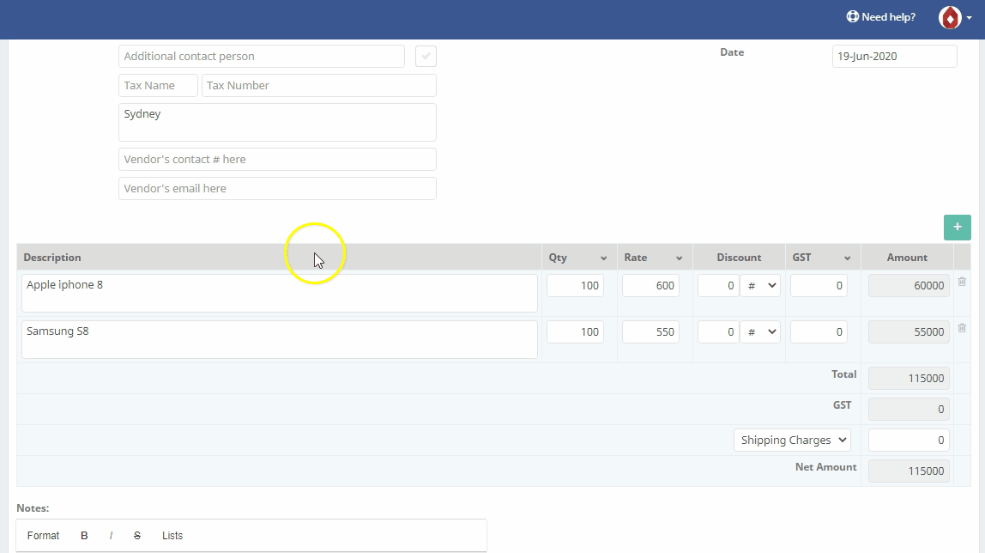
Task: Delete the Apple iphone 8 row via trash icon
Action: click(961, 281)
